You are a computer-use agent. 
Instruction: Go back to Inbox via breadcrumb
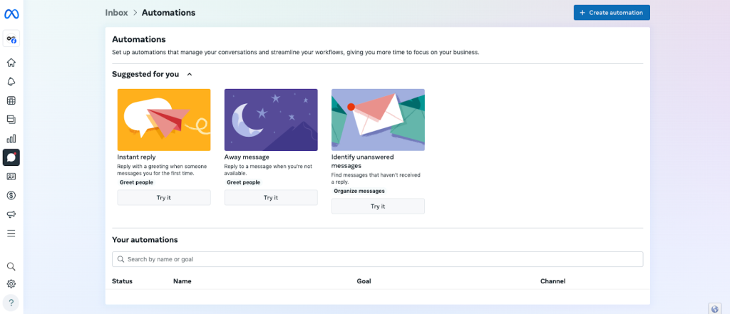coord(116,13)
